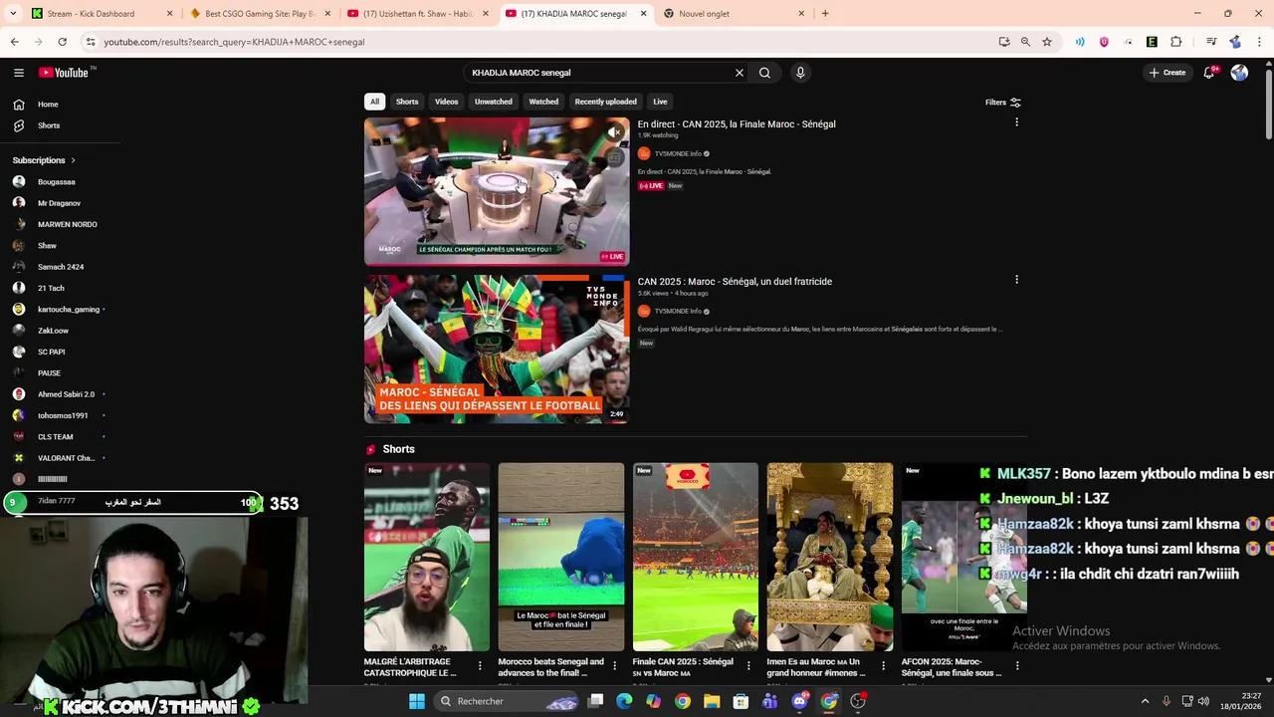Open CAN 2025 : Maroc - Sénégal duel fratricide title
Viewport: 1274px width, 717px height.
click(735, 282)
